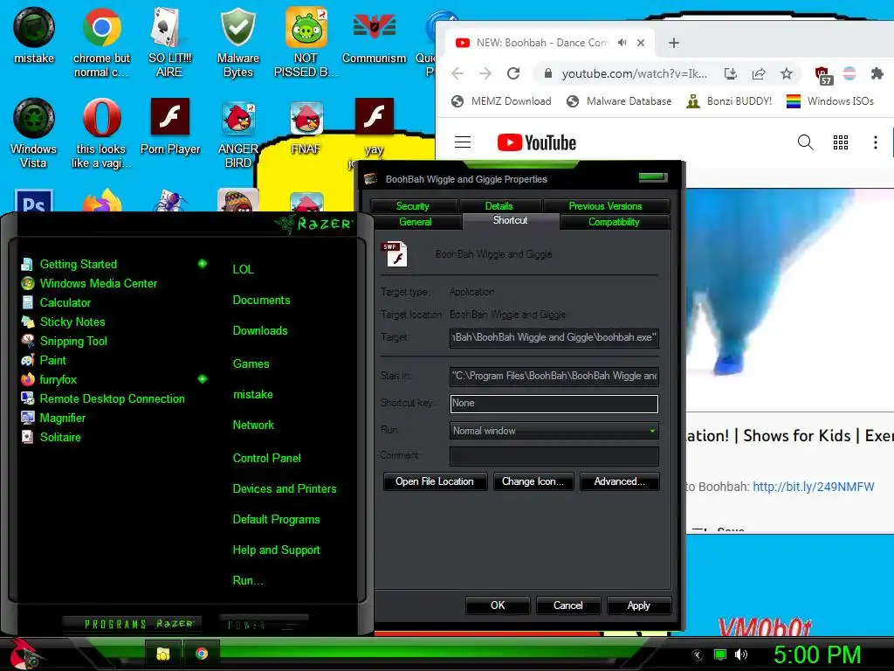The image size is (894, 671).
Task: Open Chrome extensions puzzle icon
Action: pyautogui.click(x=877, y=73)
